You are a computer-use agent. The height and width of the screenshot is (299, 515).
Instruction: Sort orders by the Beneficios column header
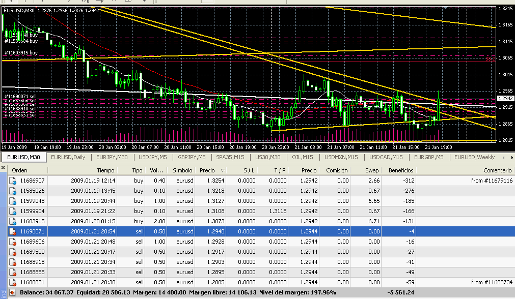(x=400, y=170)
